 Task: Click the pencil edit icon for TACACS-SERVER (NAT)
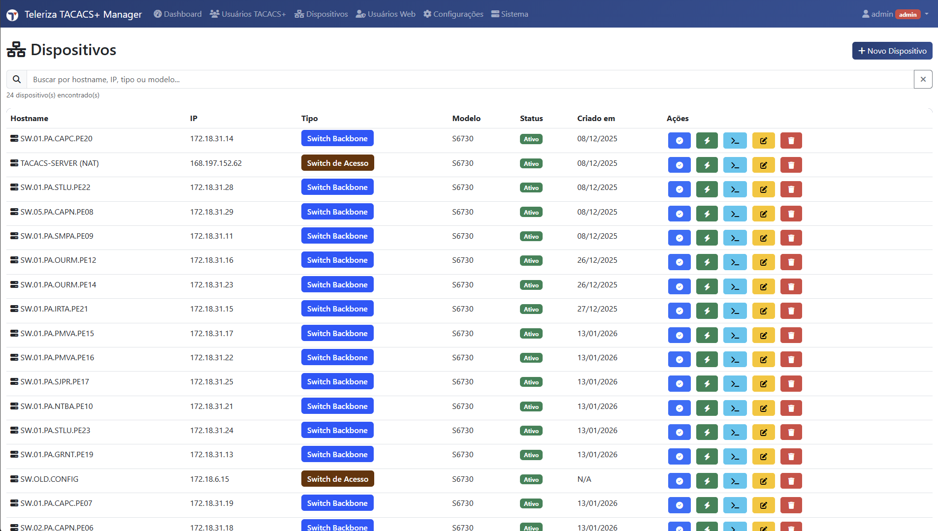tap(763, 165)
